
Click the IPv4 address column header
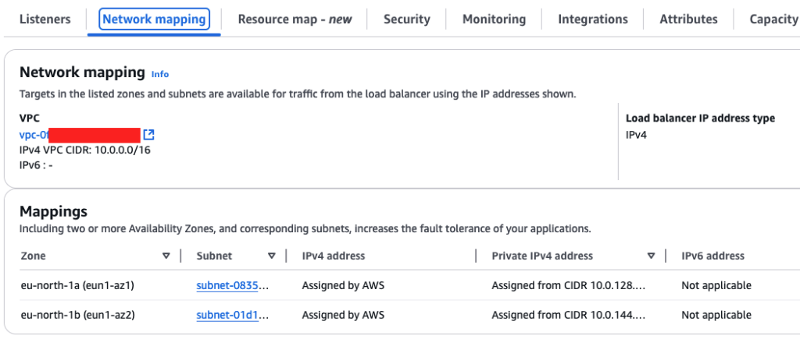click(333, 256)
